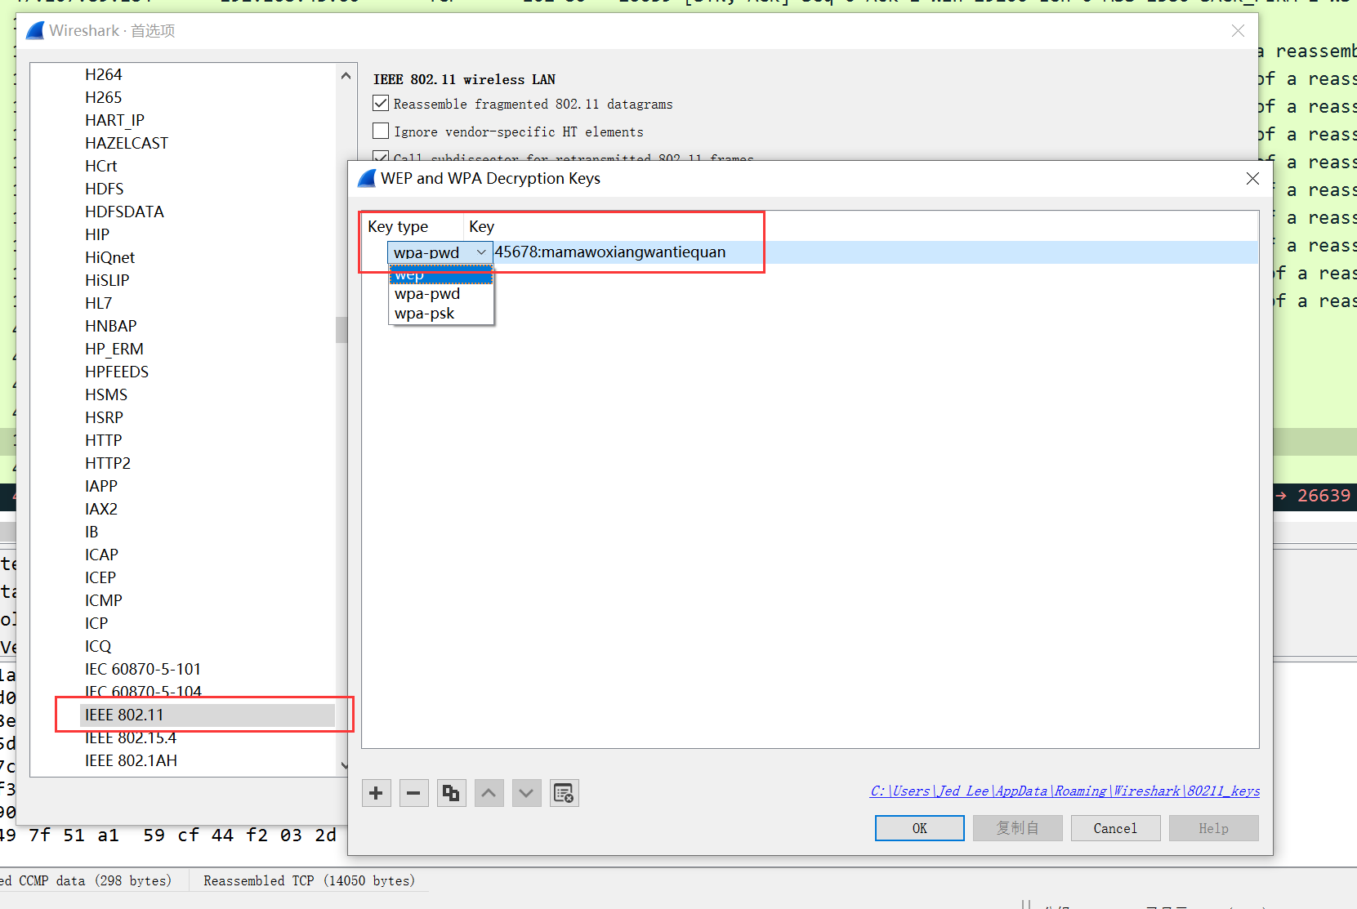Click OK in the Decryption Keys dialog
The height and width of the screenshot is (909, 1357).
click(920, 828)
